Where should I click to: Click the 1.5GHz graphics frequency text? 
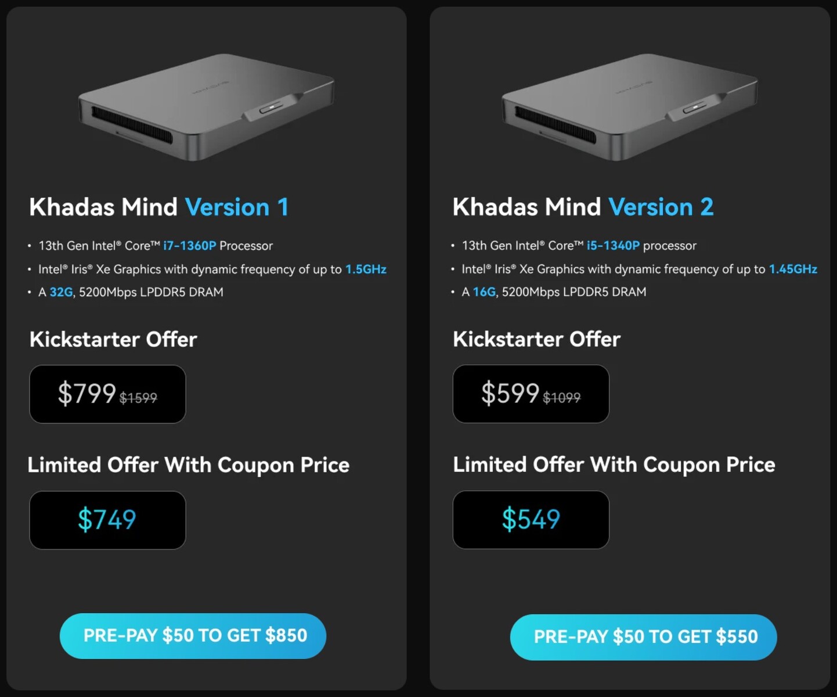[x=366, y=269]
